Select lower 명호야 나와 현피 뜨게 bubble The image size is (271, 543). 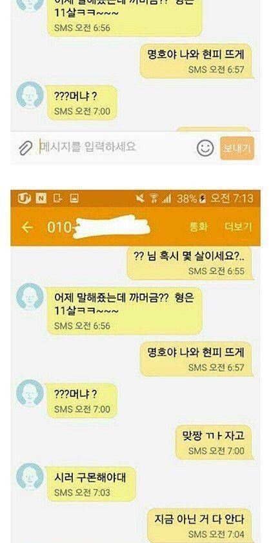pyautogui.click(x=196, y=359)
